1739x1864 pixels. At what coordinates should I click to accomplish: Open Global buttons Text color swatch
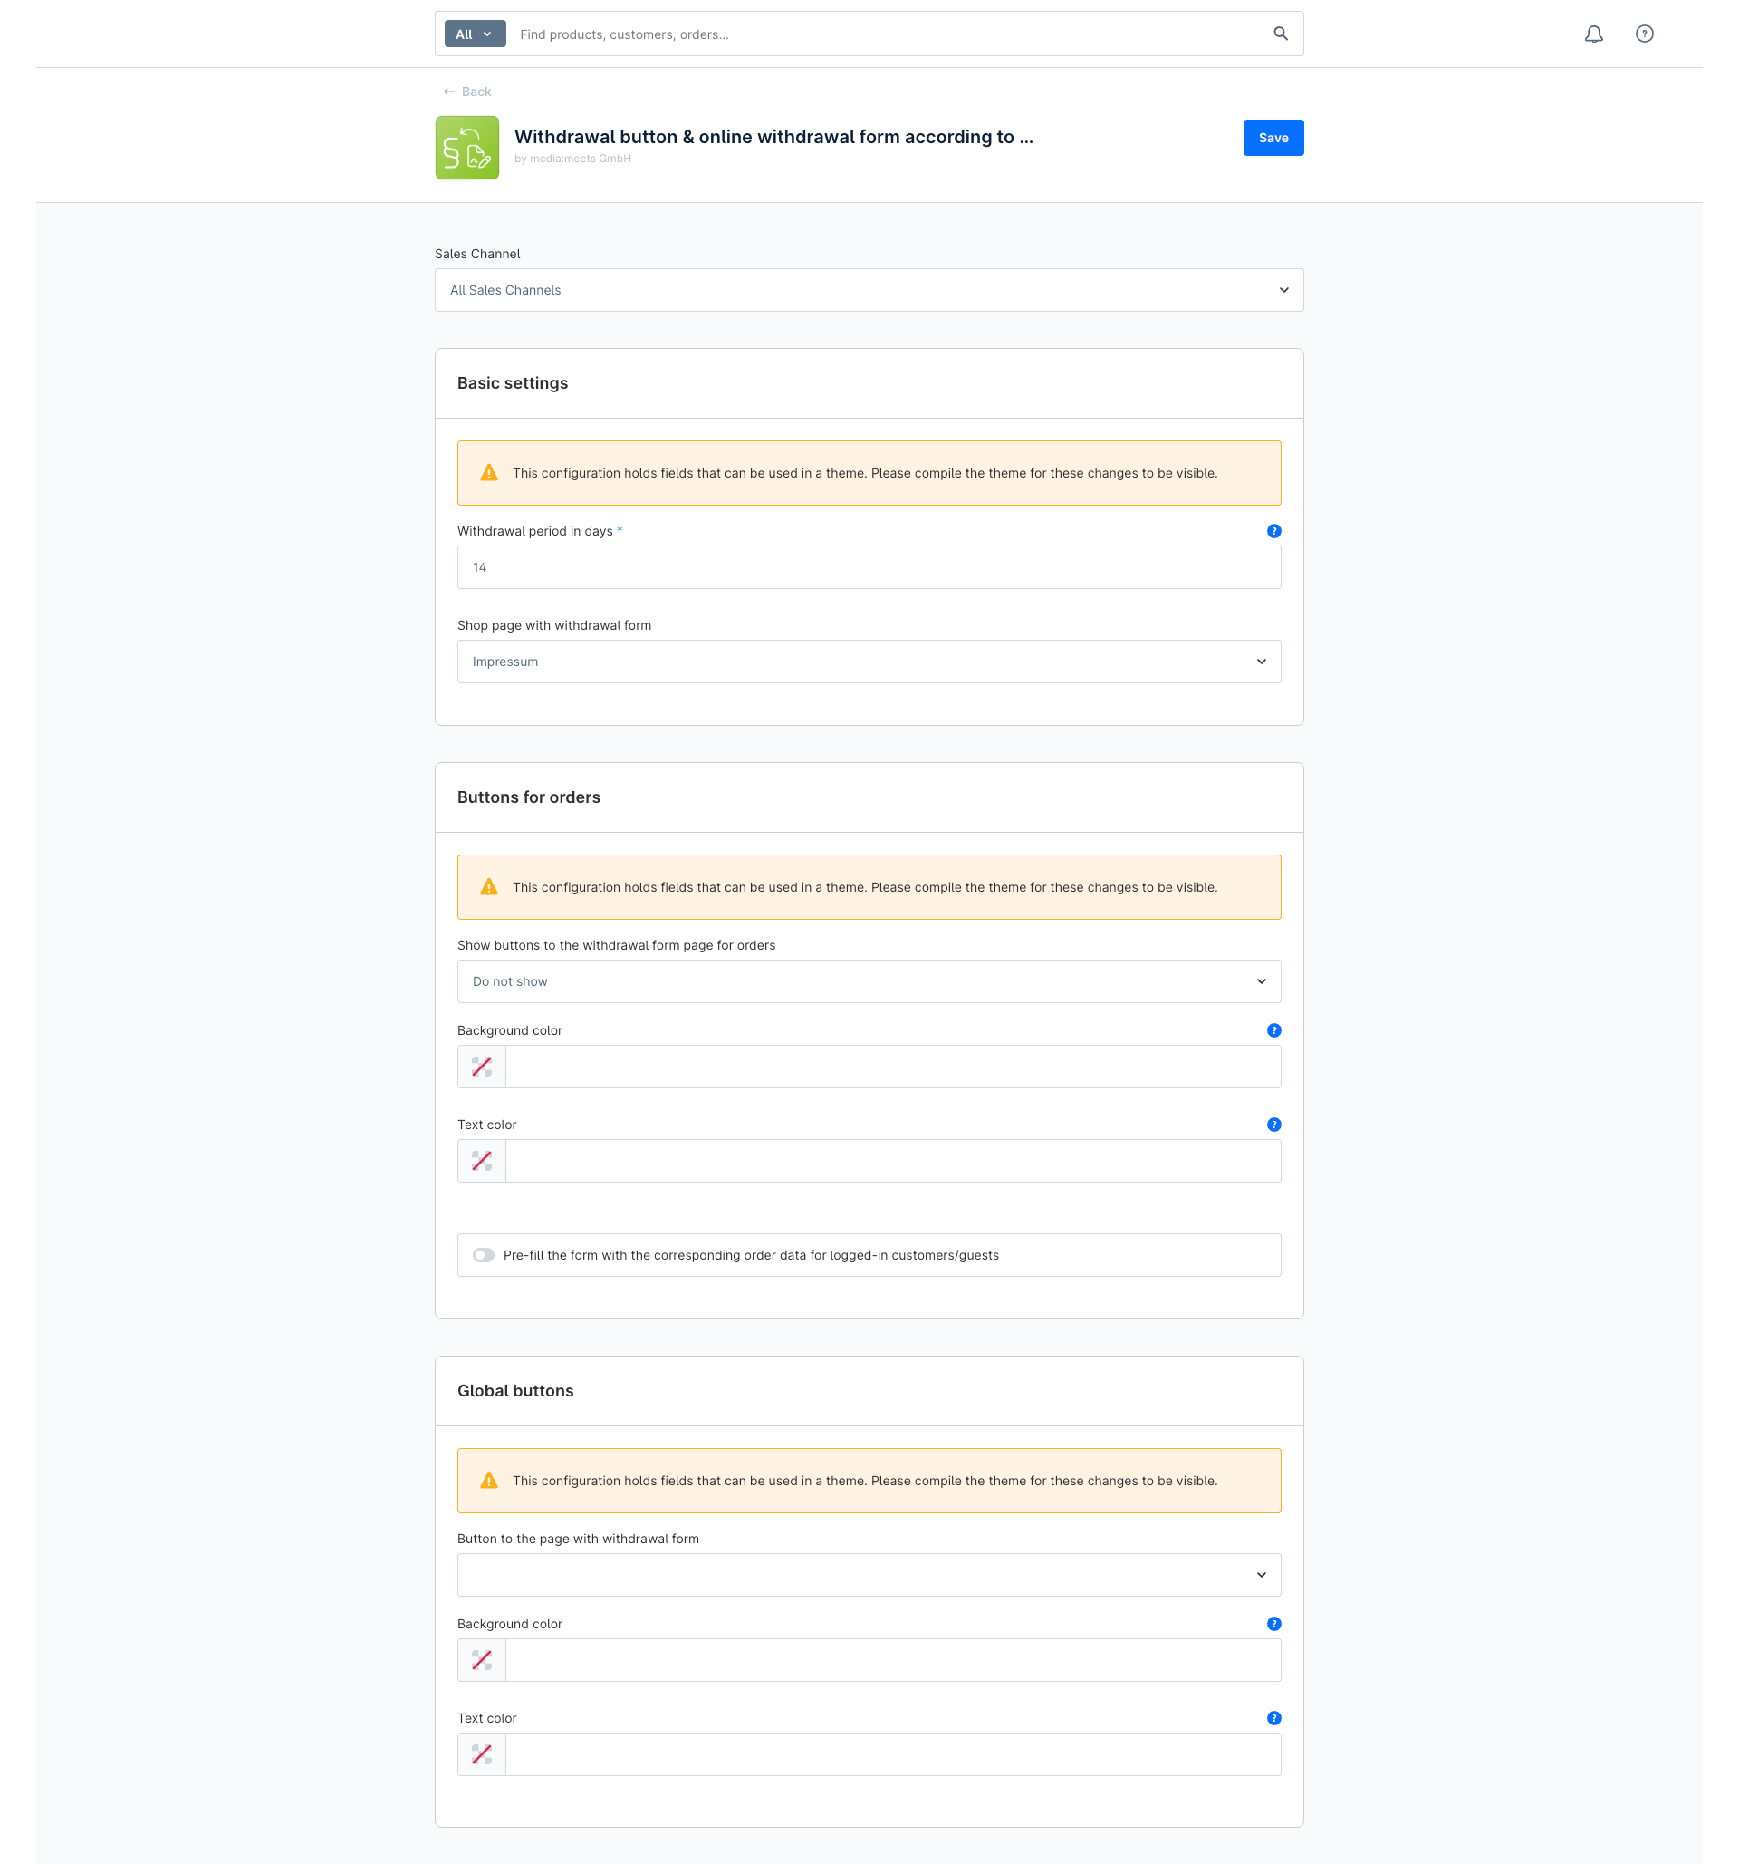pos(482,1754)
